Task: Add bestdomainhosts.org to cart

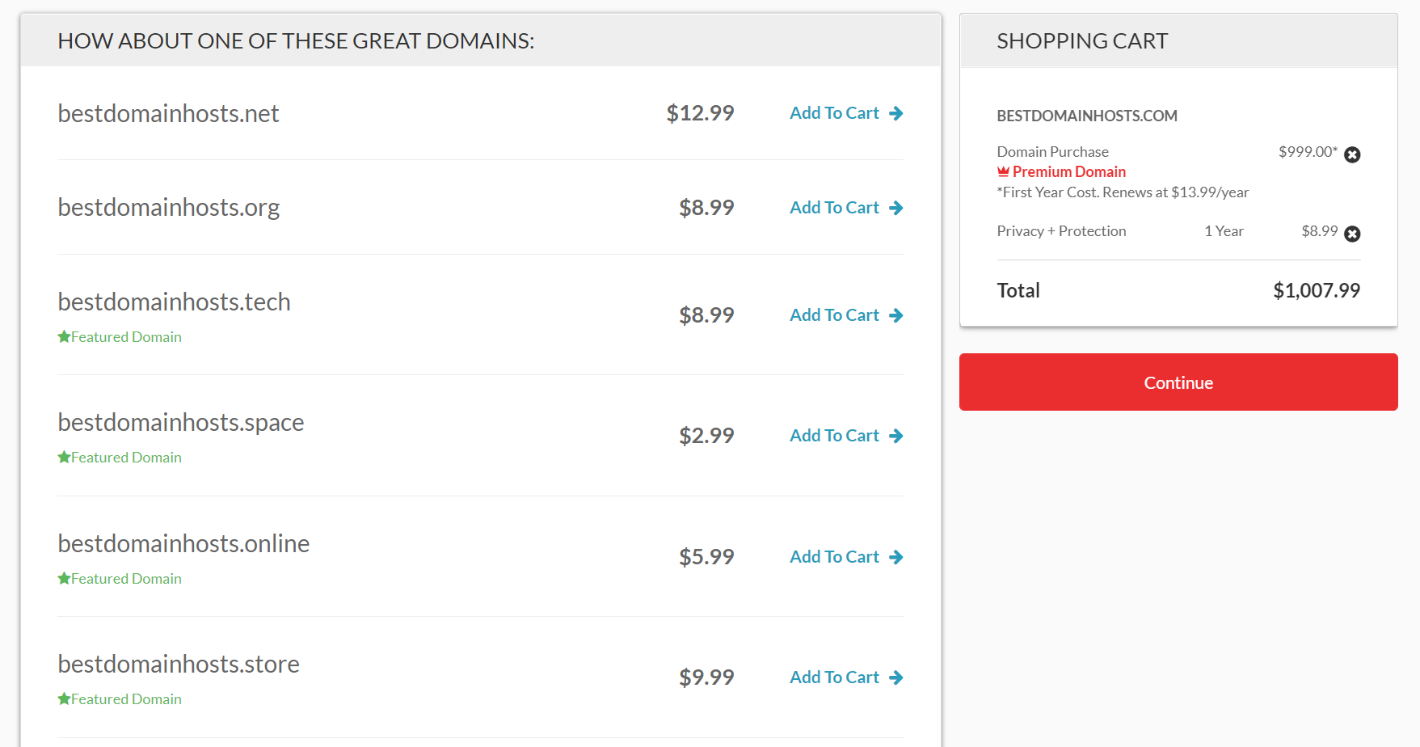Action: click(834, 208)
